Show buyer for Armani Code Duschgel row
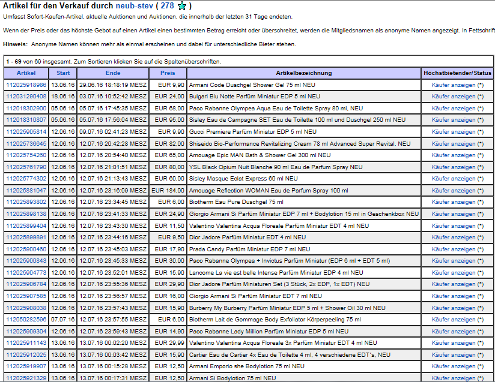495x382 pixels. coord(454,85)
